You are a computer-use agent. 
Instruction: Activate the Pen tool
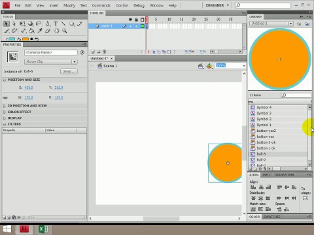coord(48,23)
